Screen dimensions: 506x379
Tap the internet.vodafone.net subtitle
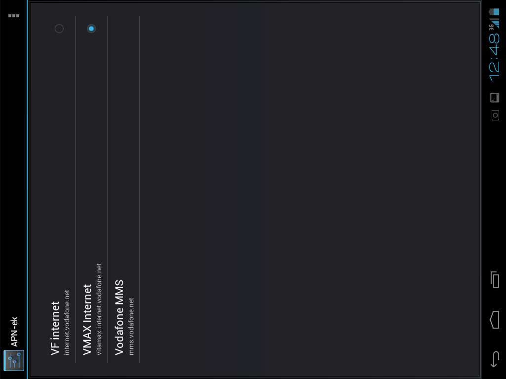coord(67,322)
